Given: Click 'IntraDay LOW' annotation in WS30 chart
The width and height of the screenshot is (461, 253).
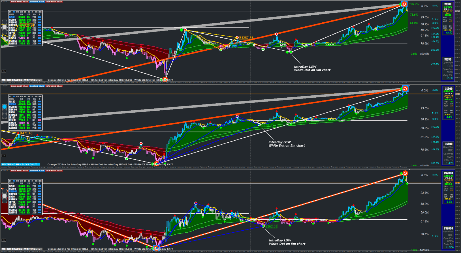Looking at the screenshot, I should [305, 67].
